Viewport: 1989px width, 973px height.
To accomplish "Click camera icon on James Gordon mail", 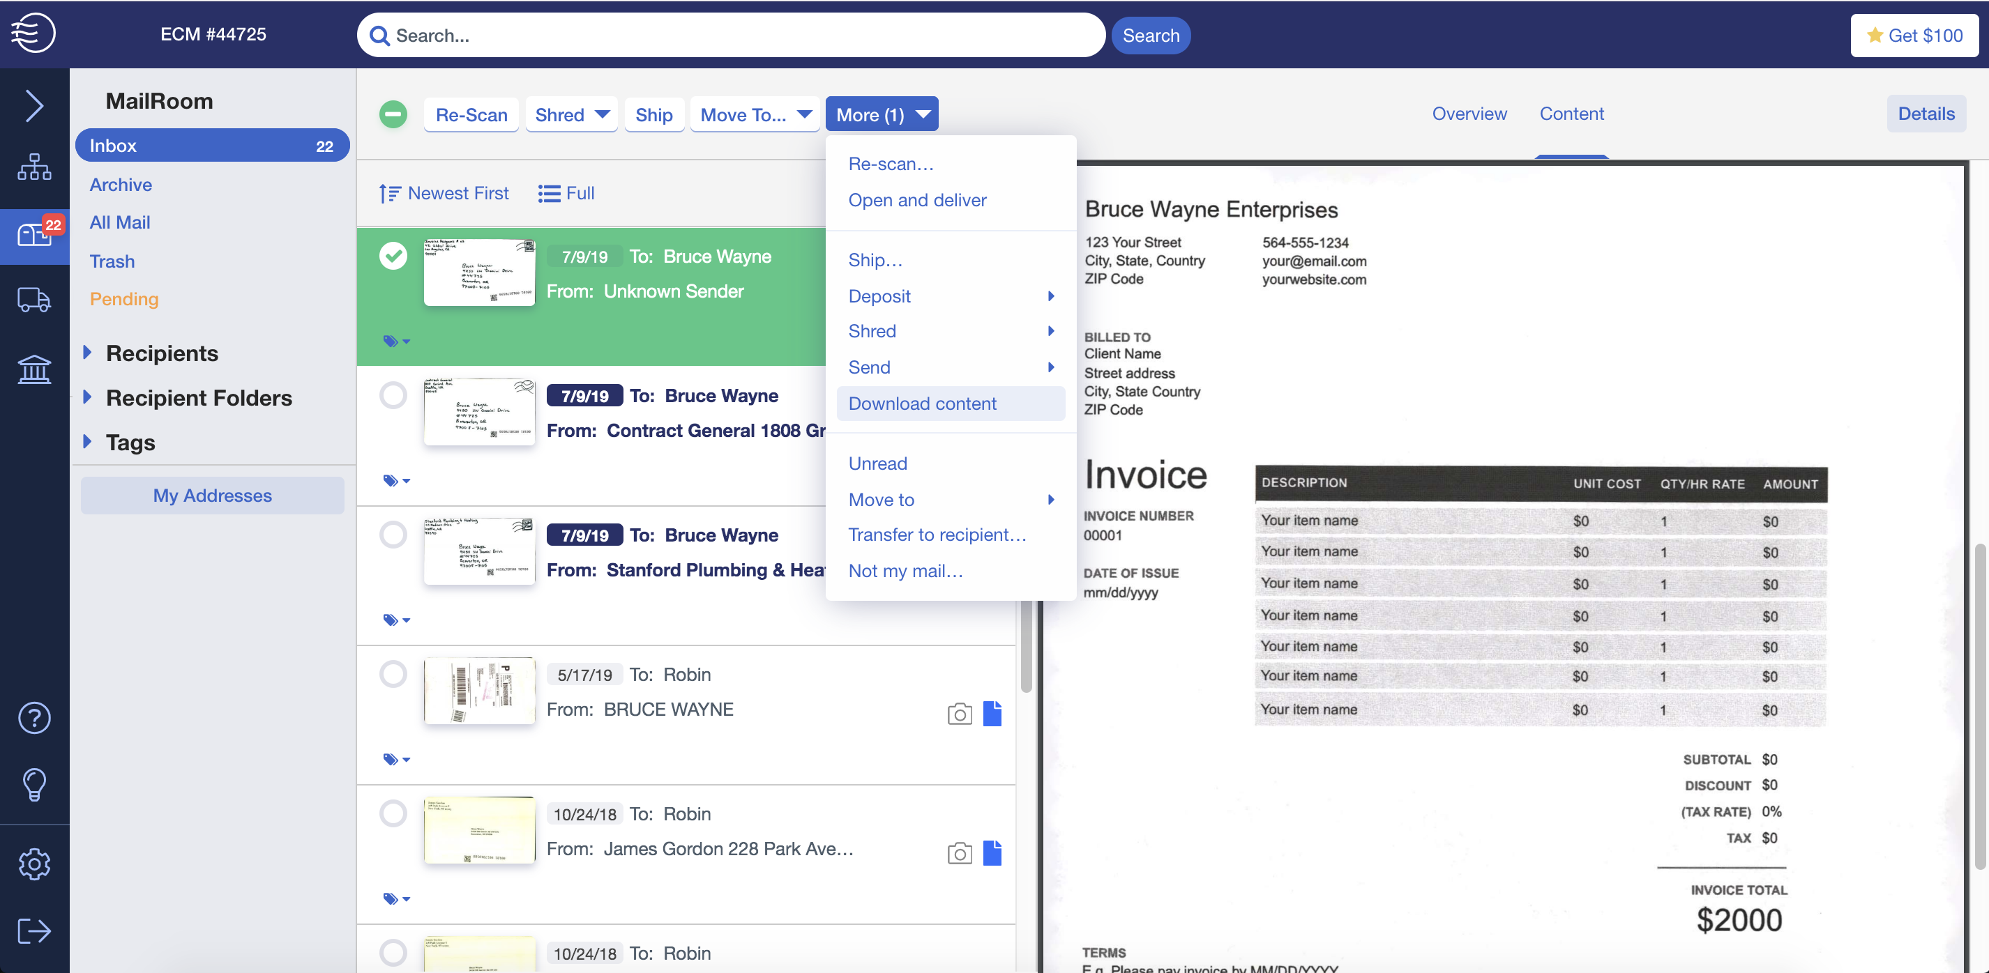I will click(x=960, y=853).
